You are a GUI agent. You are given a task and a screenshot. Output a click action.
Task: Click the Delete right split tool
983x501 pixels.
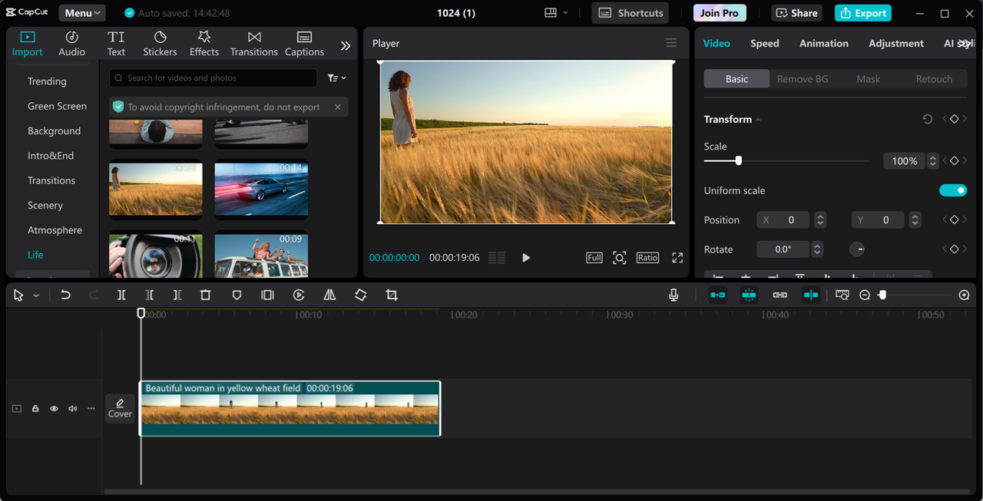tap(177, 295)
